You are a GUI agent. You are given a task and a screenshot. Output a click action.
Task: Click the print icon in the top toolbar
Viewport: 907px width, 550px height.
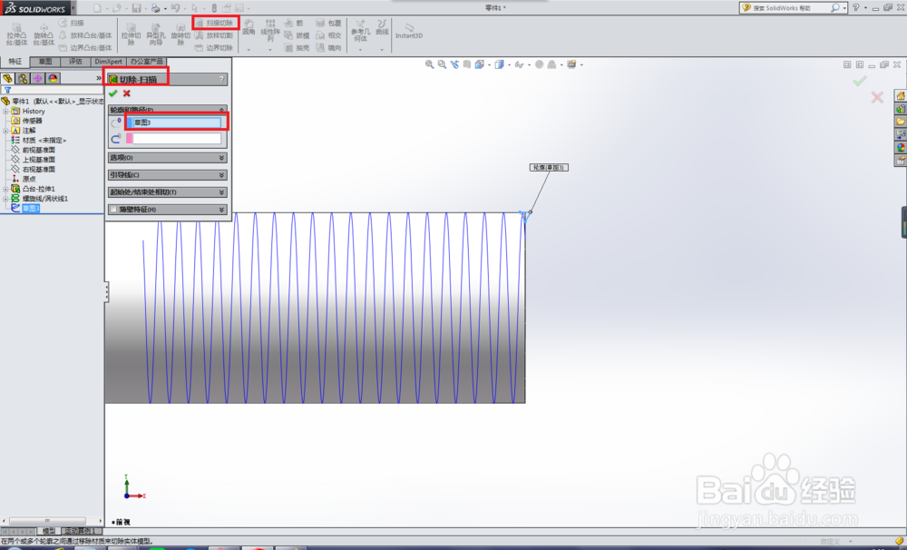click(155, 8)
